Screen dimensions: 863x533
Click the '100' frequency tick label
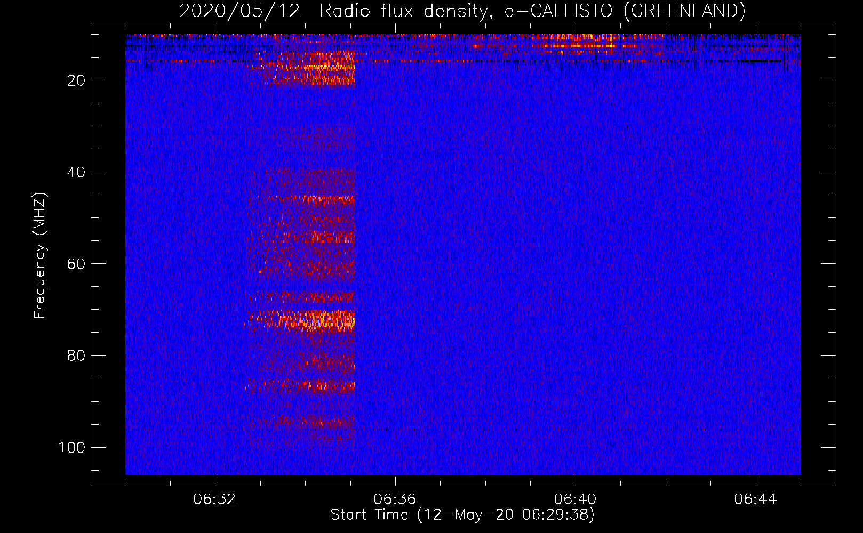click(72, 447)
